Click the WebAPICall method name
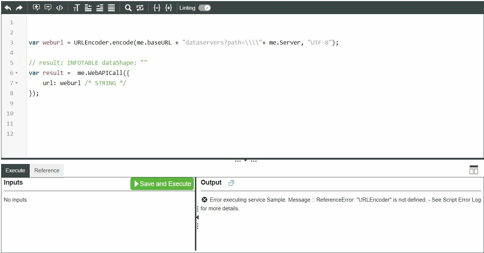The image size is (484, 253). click(105, 73)
